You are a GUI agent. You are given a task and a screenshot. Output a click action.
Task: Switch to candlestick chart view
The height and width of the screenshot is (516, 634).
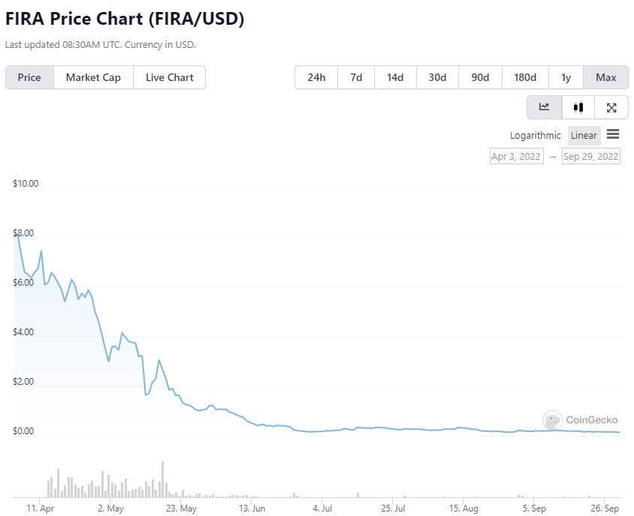pos(577,107)
